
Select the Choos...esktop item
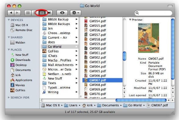60,33
